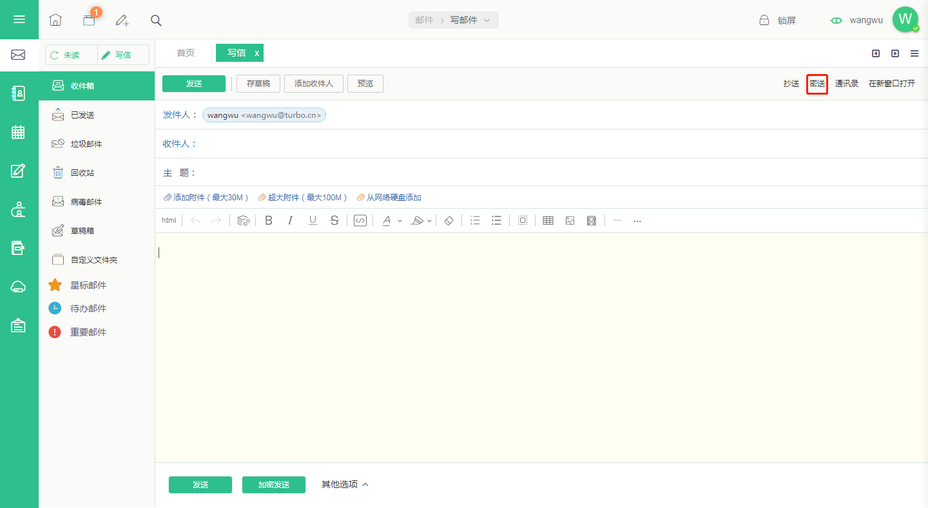The width and height of the screenshot is (928, 508).
Task: Toggle bold formatting in the editor toolbar
Action: tap(269, 221)
